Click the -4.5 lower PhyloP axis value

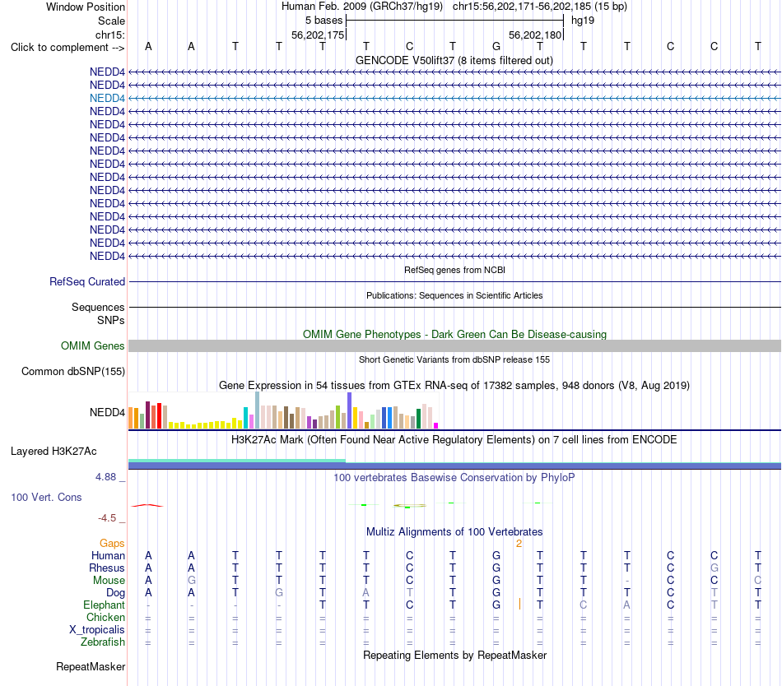(107, 518)
